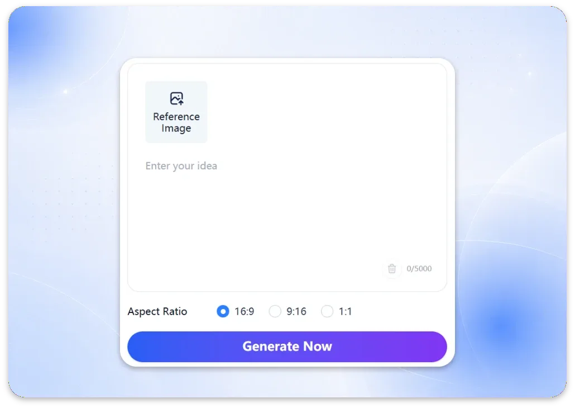Viewport: 575px width, 408px height.
Task: Click the '1:1' text label
Action: coord(345,311)
